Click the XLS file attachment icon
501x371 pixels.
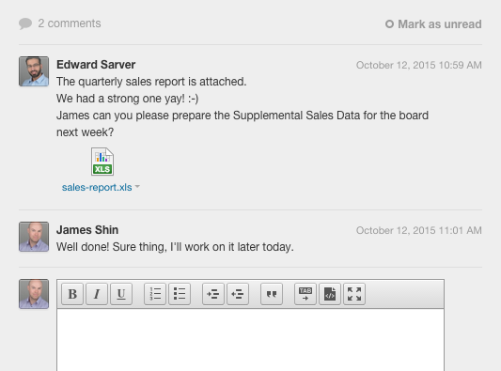tap(102, 162)
